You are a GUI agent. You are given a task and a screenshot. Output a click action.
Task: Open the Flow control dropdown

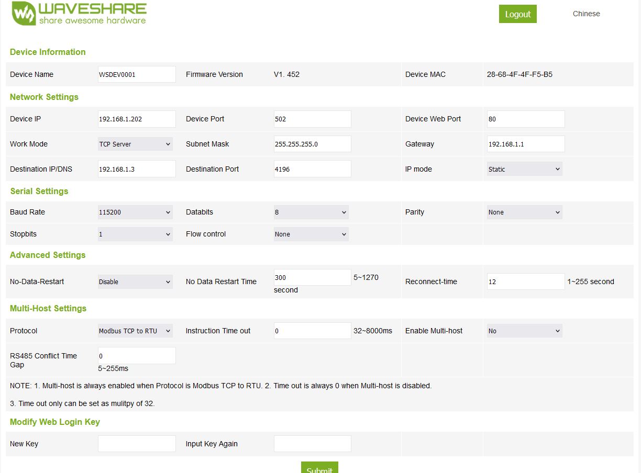(x=311, y=234)
